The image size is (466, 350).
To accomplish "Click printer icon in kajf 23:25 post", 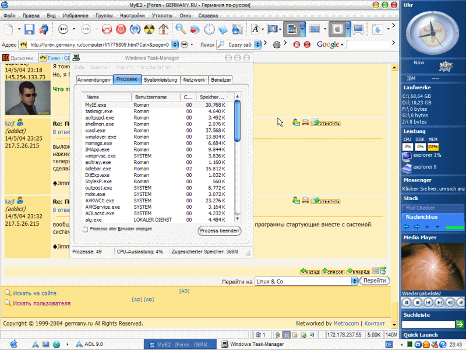I will (x=305, y=123).
